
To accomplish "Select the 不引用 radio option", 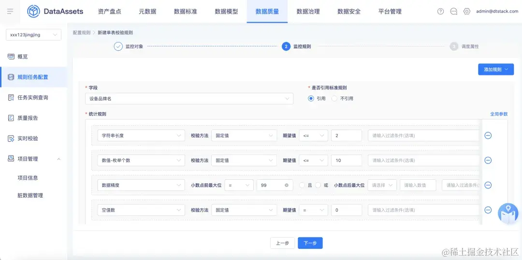I will 334,99.
